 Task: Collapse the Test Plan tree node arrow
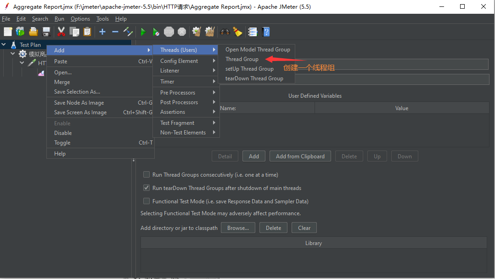click(x=4, y=45)
